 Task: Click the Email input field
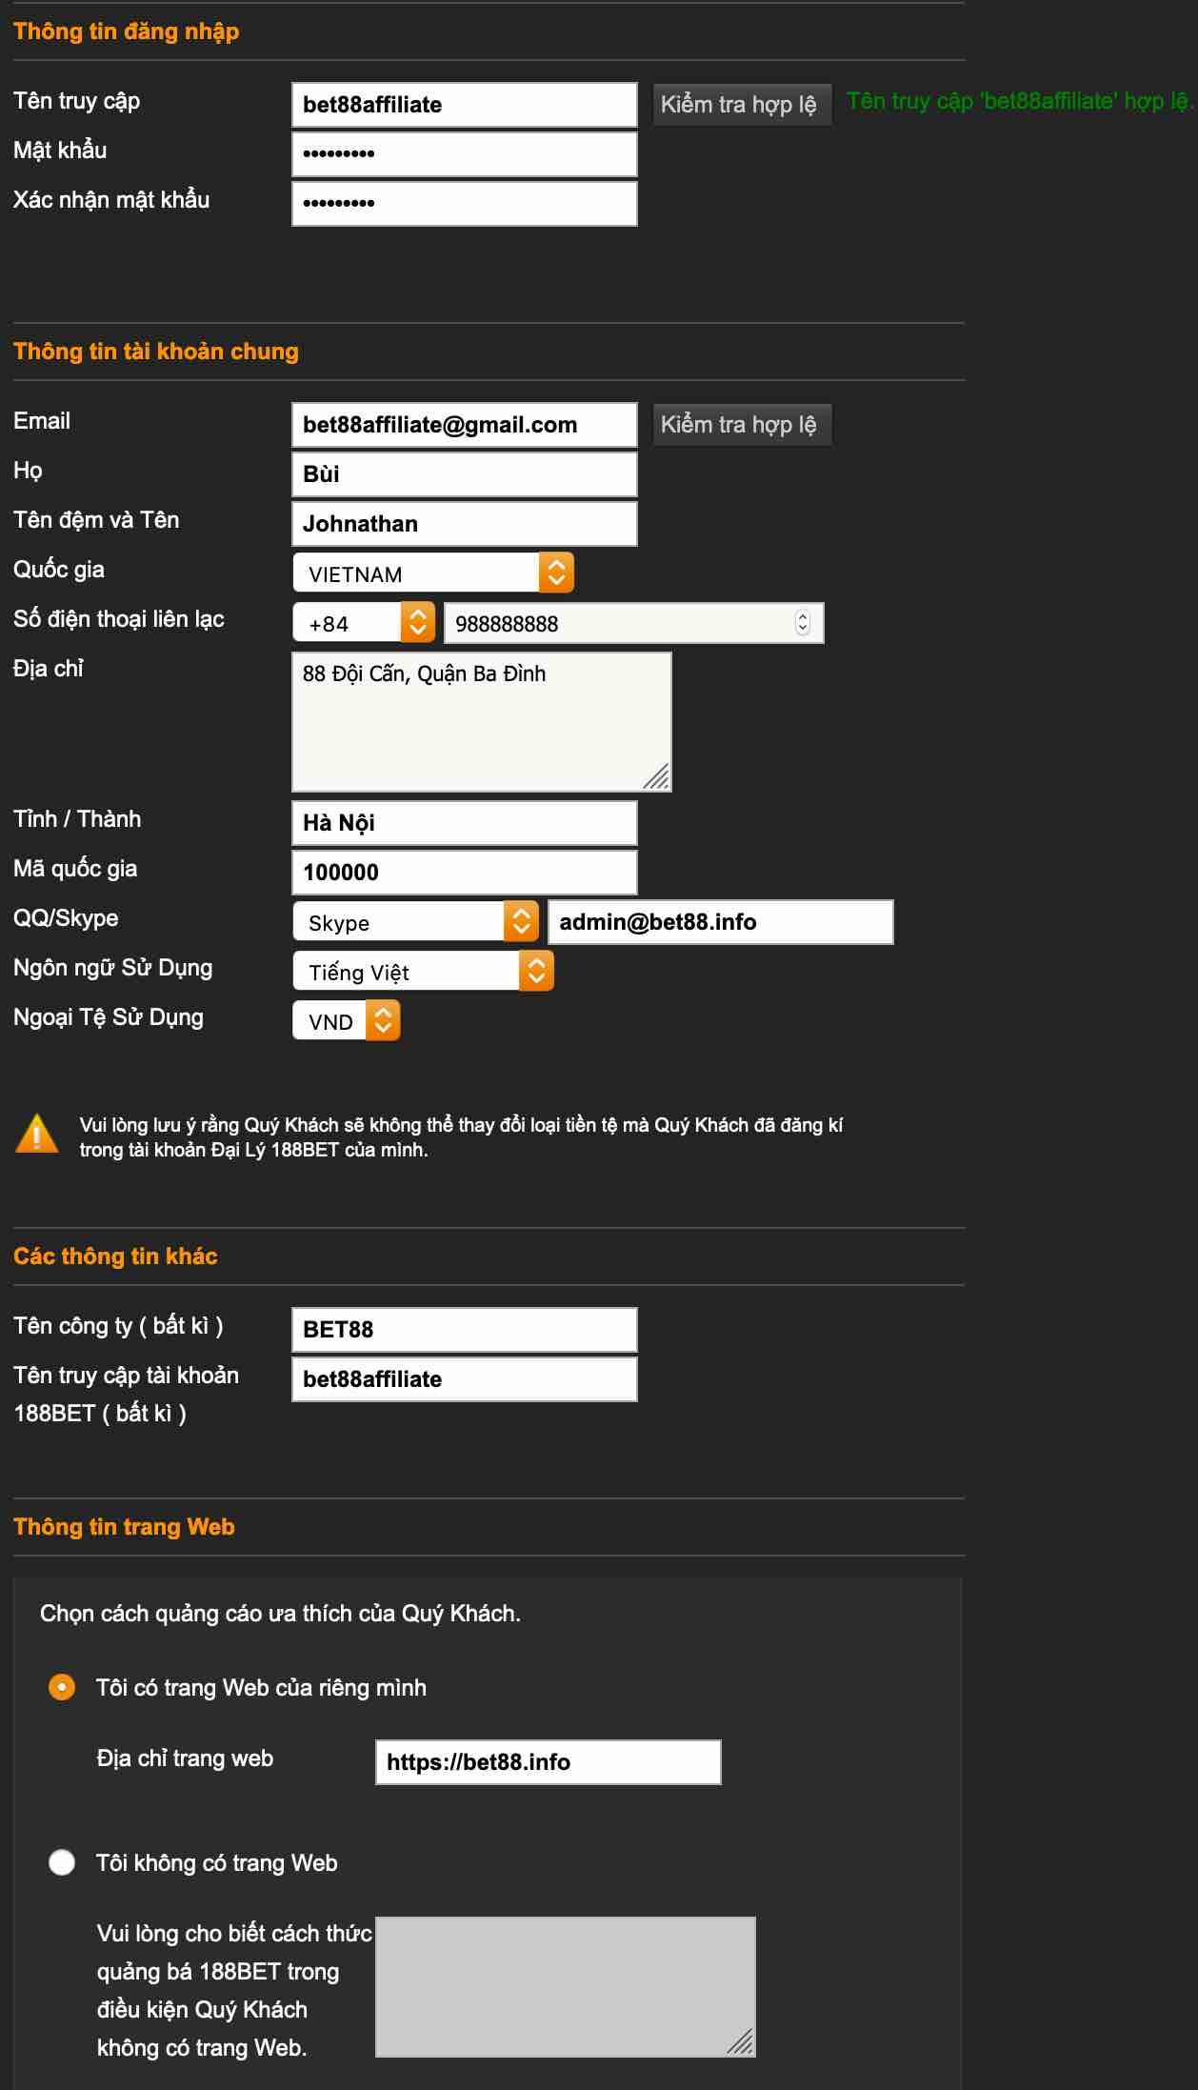pyautogui.click(x=464, y=425)
